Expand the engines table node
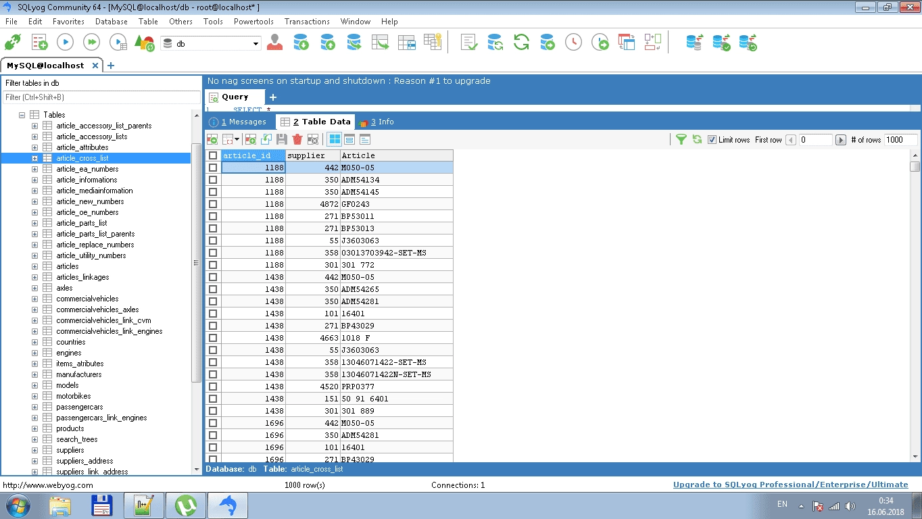Viewport: 922px width, 519px height. 34,353
